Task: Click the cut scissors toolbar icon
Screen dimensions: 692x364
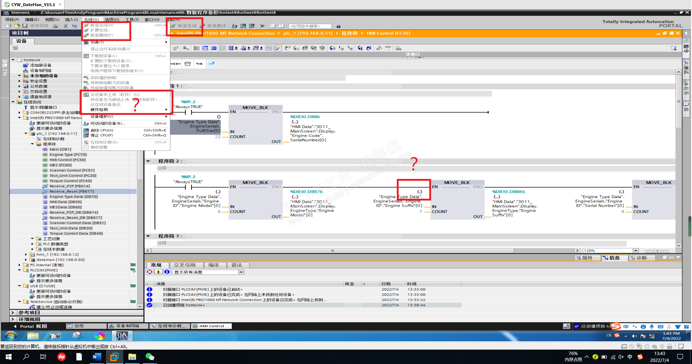Action: pos(66,26)
